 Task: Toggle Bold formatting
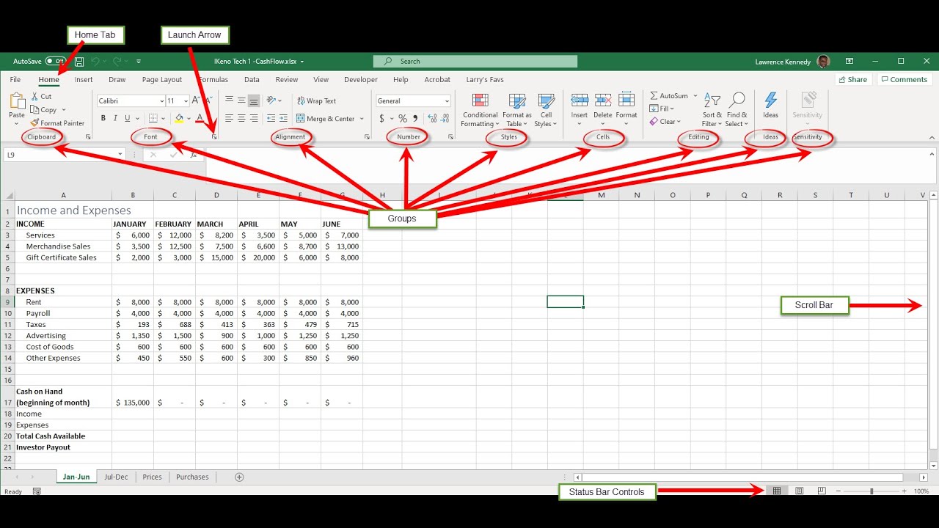[103, 118]
